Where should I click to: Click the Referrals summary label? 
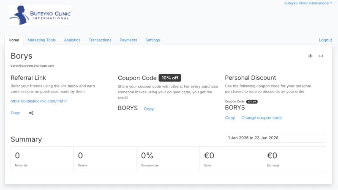pyautogui.click(x=21, y=166)
